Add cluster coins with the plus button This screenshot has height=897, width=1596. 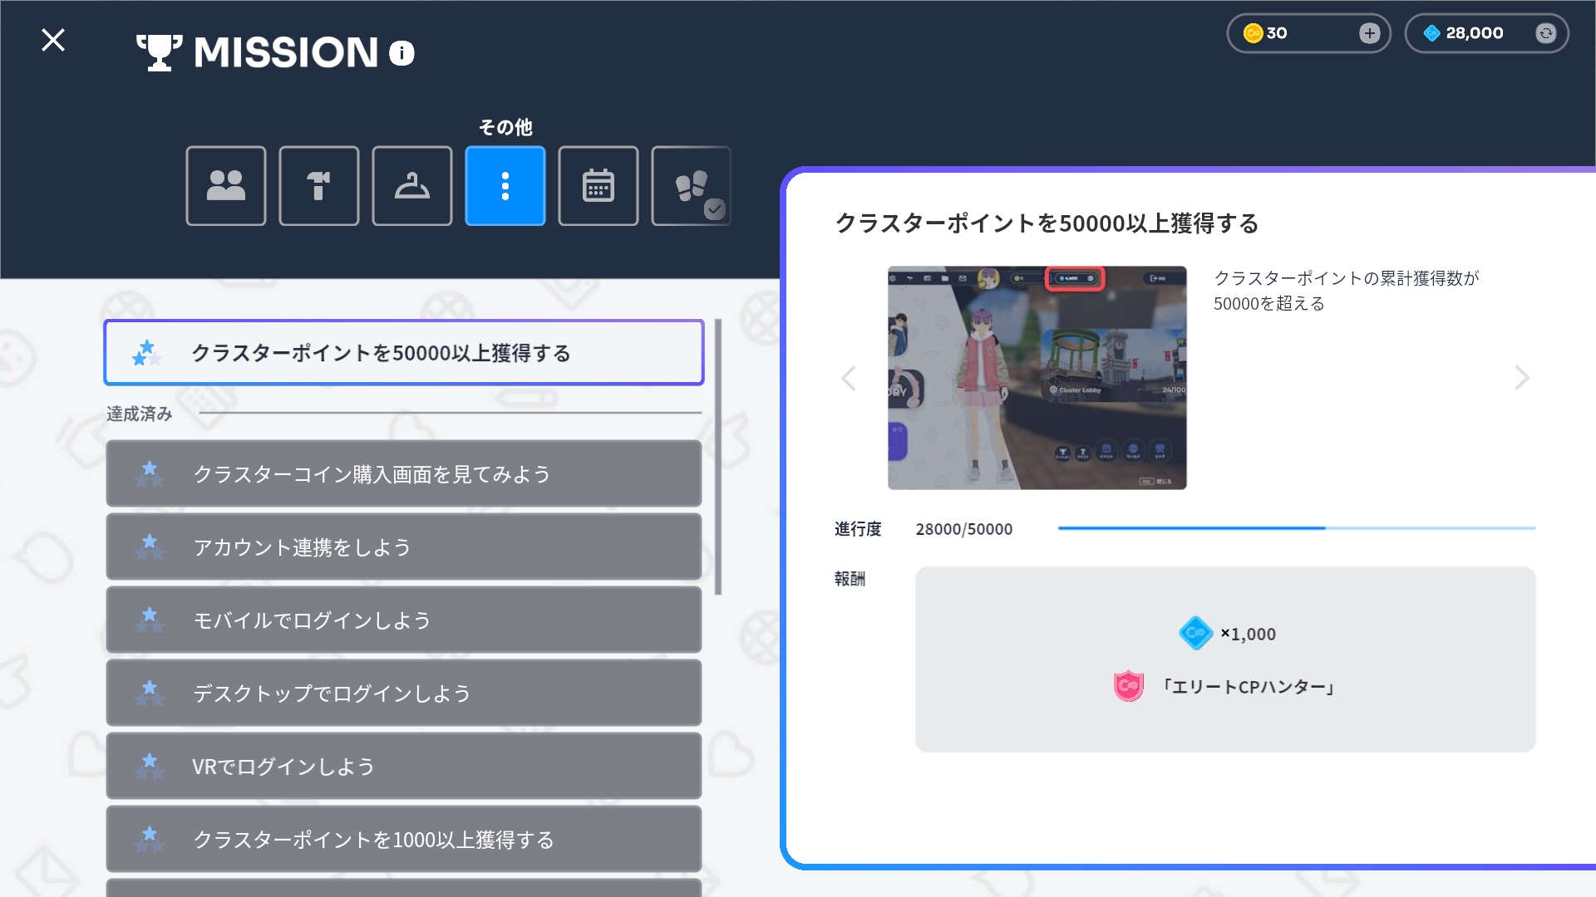(x=1369, y=33)
